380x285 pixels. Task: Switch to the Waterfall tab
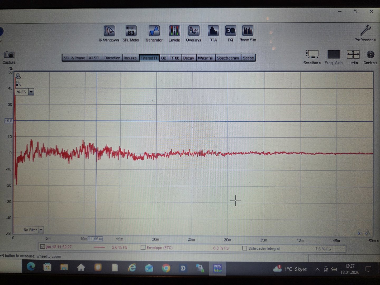(x=206, y=58)
